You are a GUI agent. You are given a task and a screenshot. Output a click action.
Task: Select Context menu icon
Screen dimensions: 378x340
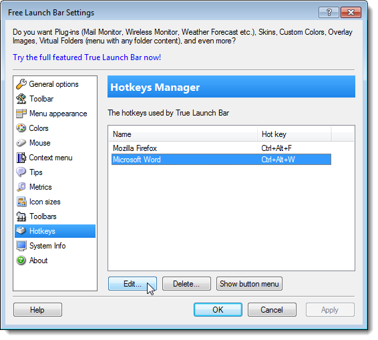click(21, 158)
